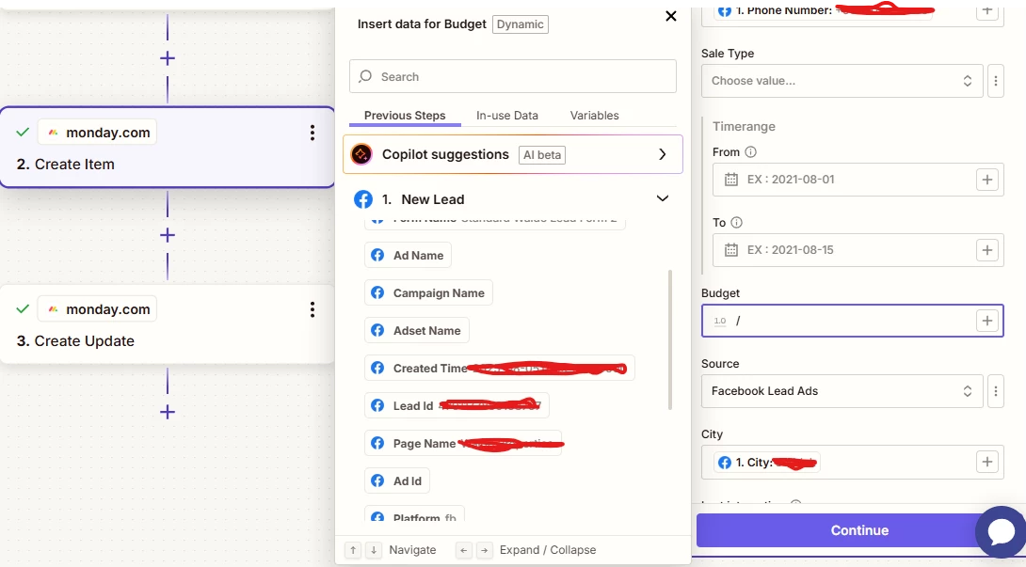Select step 3 Create Update card
This screenshot has width=1026, height=567.
(x=168, y=324)
